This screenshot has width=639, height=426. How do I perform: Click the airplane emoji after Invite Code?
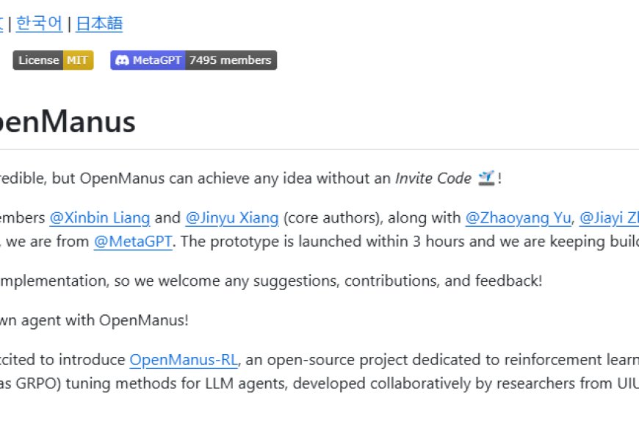click(x=486, y=178)
